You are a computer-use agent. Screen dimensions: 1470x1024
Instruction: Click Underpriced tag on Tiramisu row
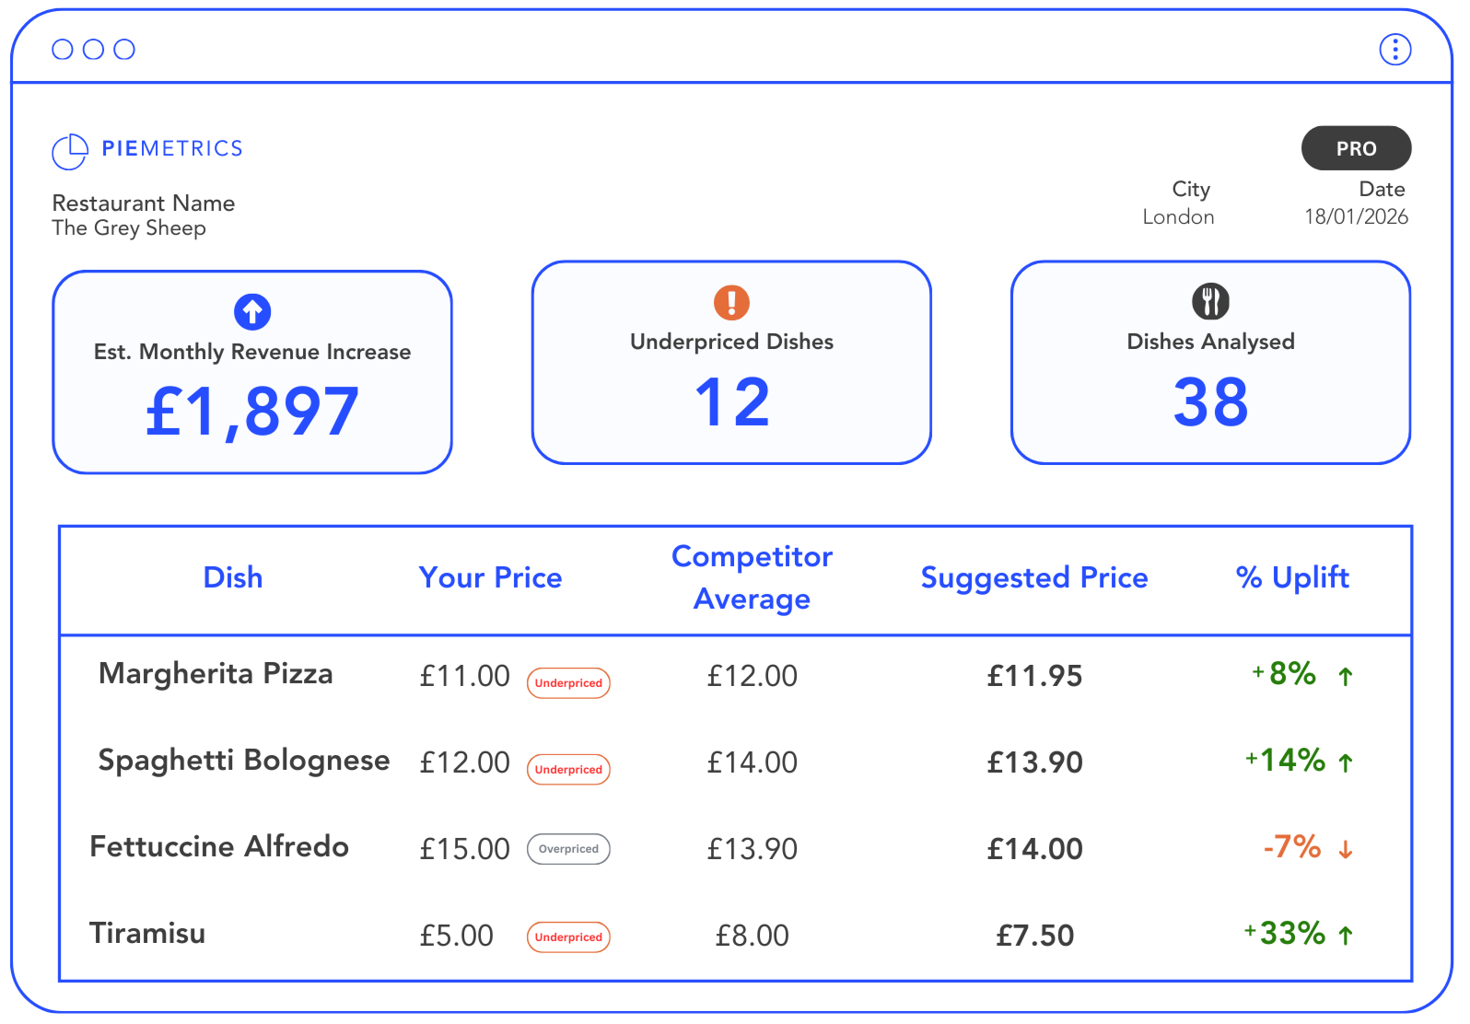pyautogui.click(x=568, y=937)
